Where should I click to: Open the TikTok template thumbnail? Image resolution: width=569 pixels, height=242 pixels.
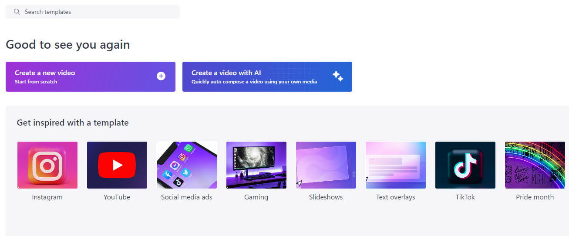coord(465,165)
